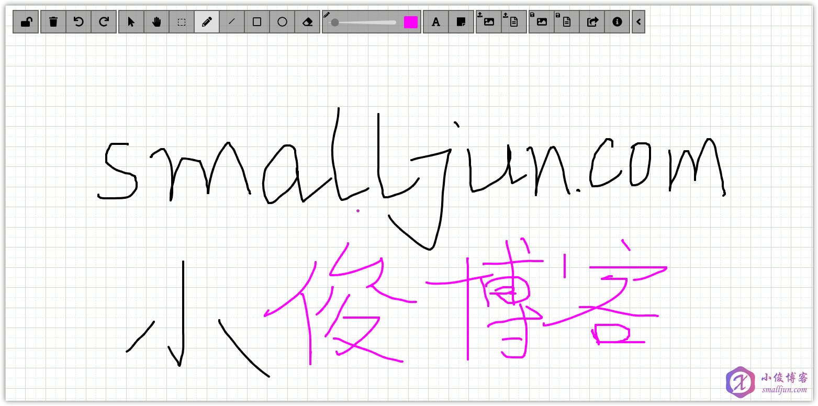Show the info panel
818x406 pixels.
tap(617, 22)
